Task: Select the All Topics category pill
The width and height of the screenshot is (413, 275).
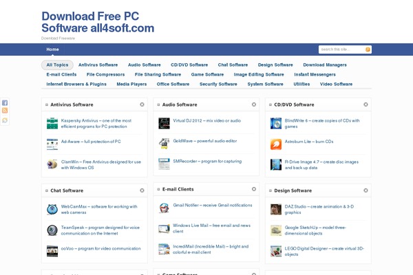Action: click(x=57, y=65)
